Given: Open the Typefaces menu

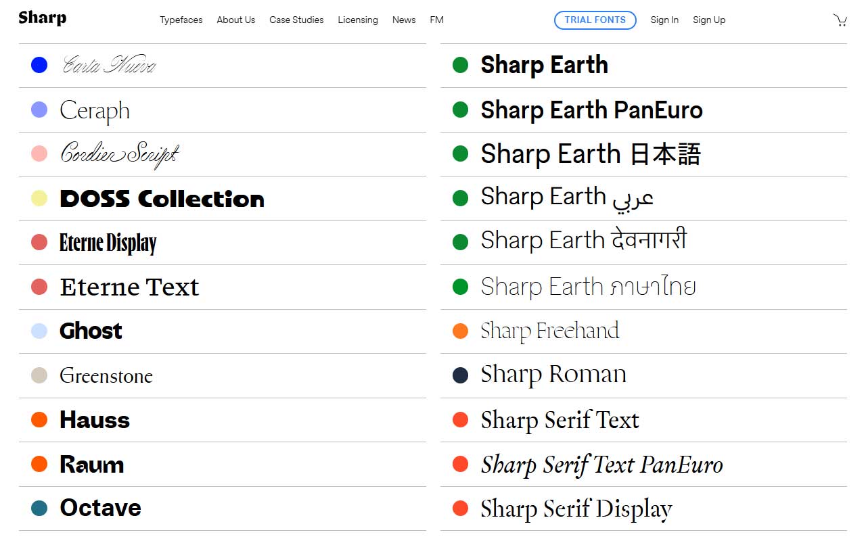Looking at the screenshot, I should 181,20.
